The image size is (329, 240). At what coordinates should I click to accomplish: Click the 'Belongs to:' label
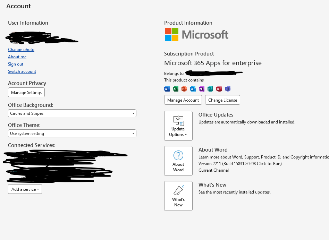(174, 74)
